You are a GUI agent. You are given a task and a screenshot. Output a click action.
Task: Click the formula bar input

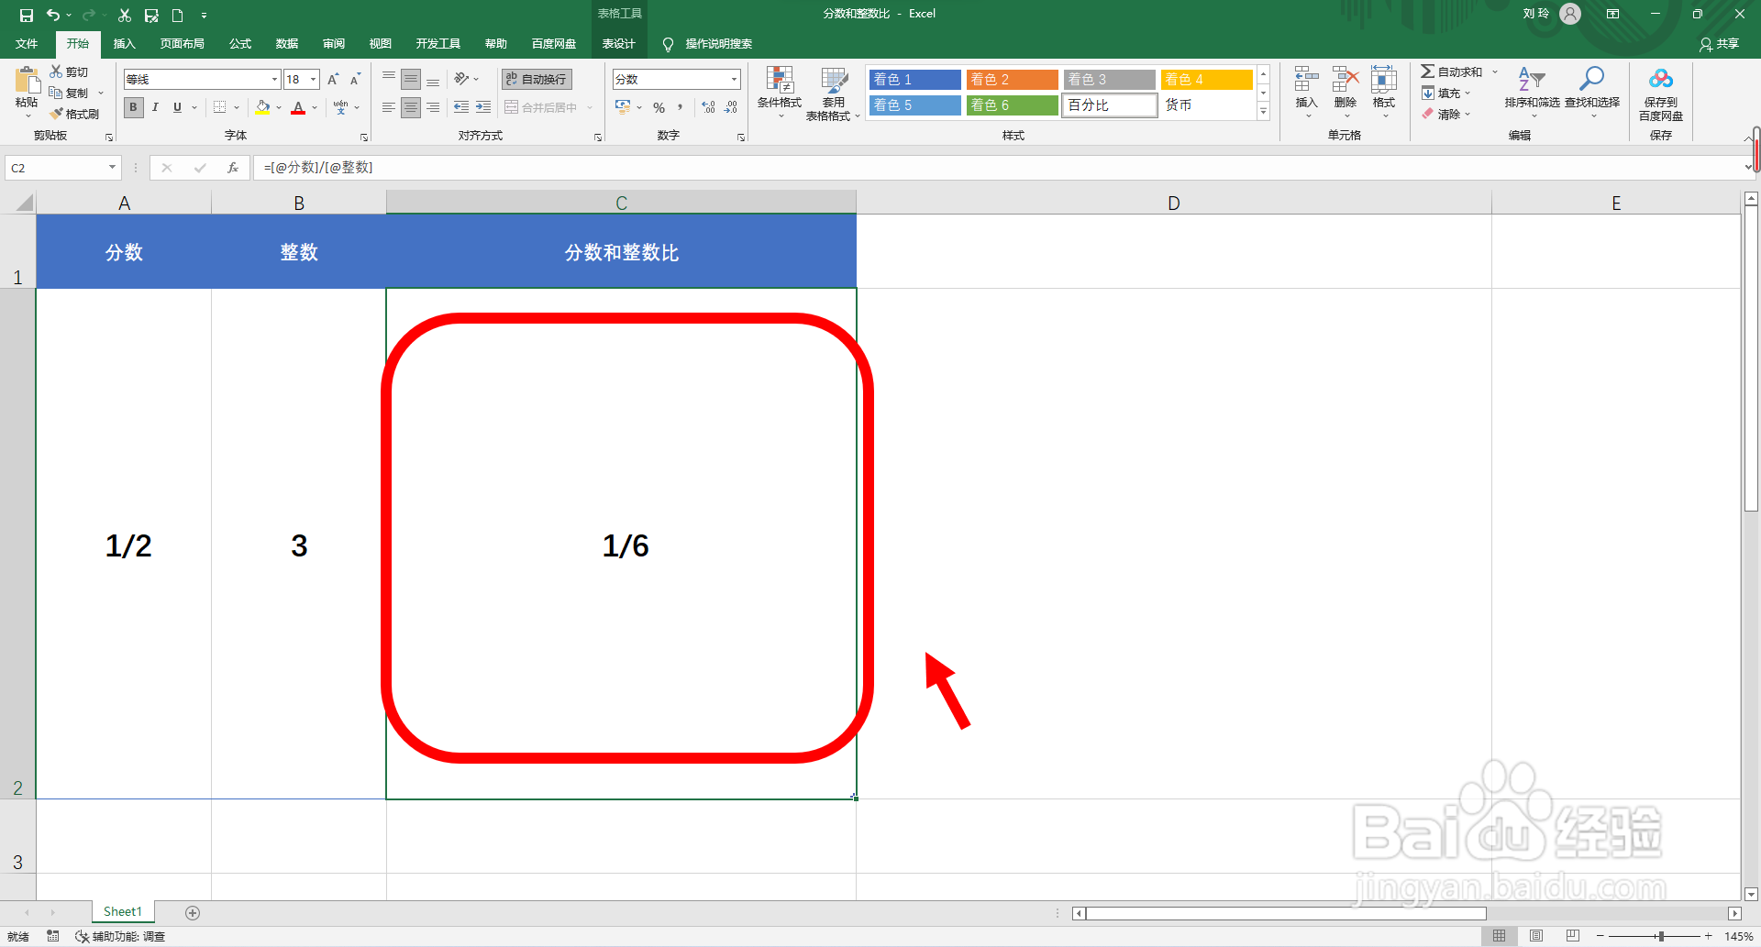click(x=1000, y=168)
